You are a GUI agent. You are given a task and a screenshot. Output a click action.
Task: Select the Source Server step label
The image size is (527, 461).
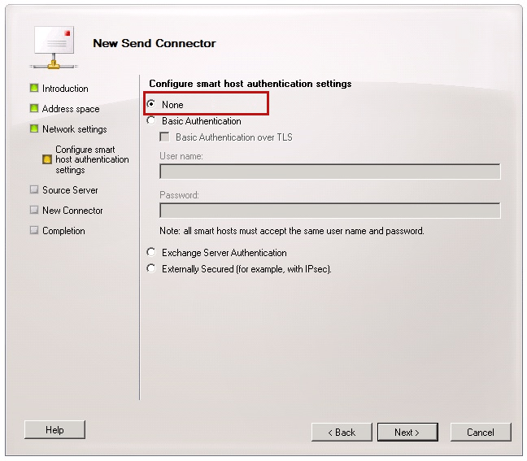[x=70, y=190]
